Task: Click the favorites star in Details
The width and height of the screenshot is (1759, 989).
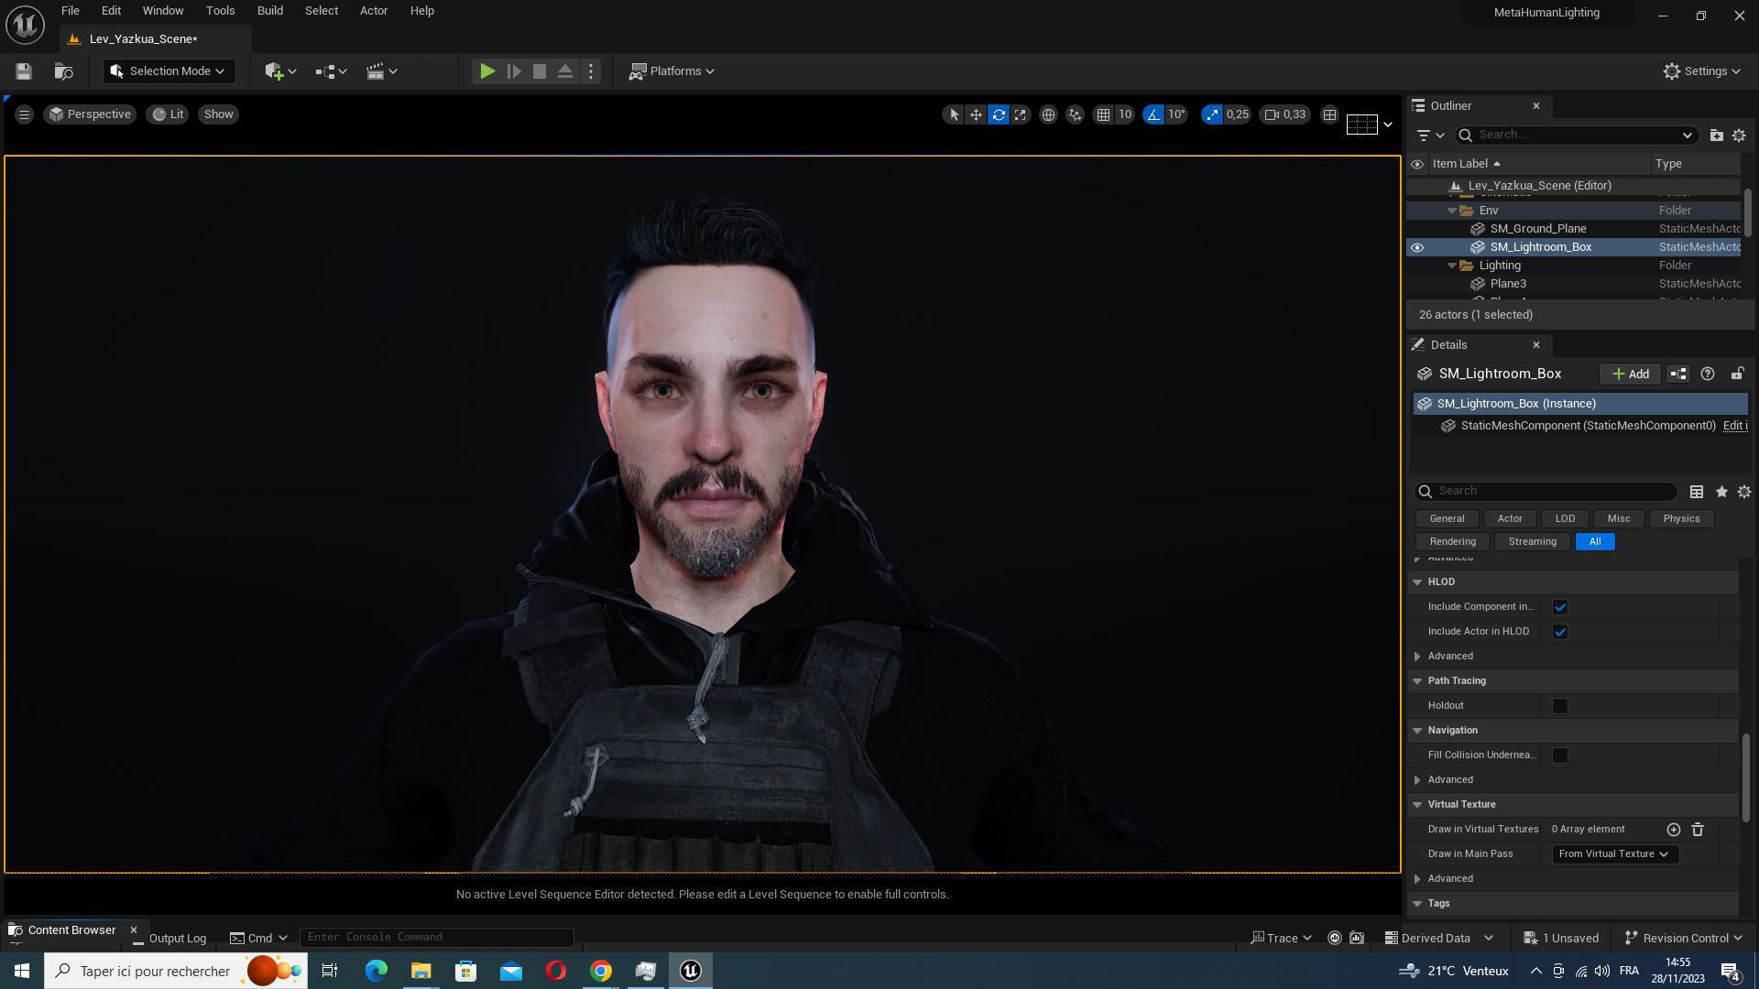Action: coord(1721,492)
